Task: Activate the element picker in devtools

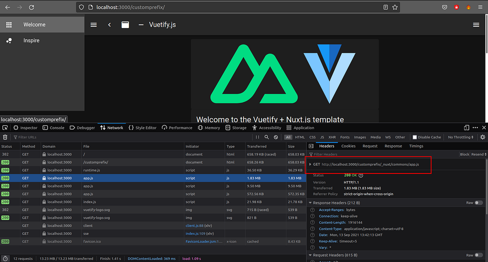Action: [5, 128]
